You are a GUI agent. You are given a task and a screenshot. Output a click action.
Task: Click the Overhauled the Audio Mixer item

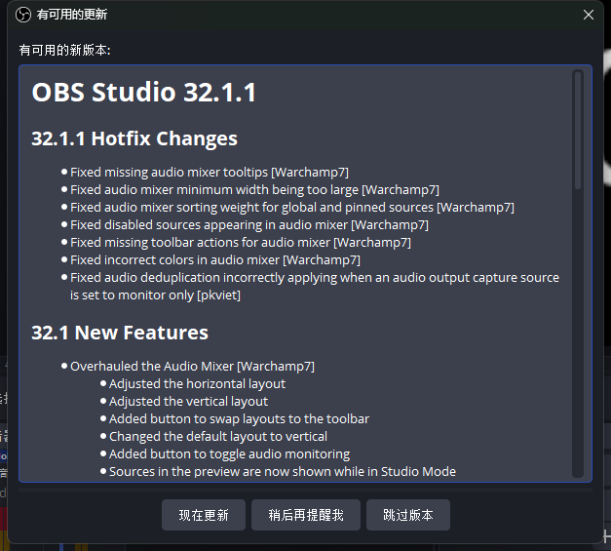[x=192, y=367]
